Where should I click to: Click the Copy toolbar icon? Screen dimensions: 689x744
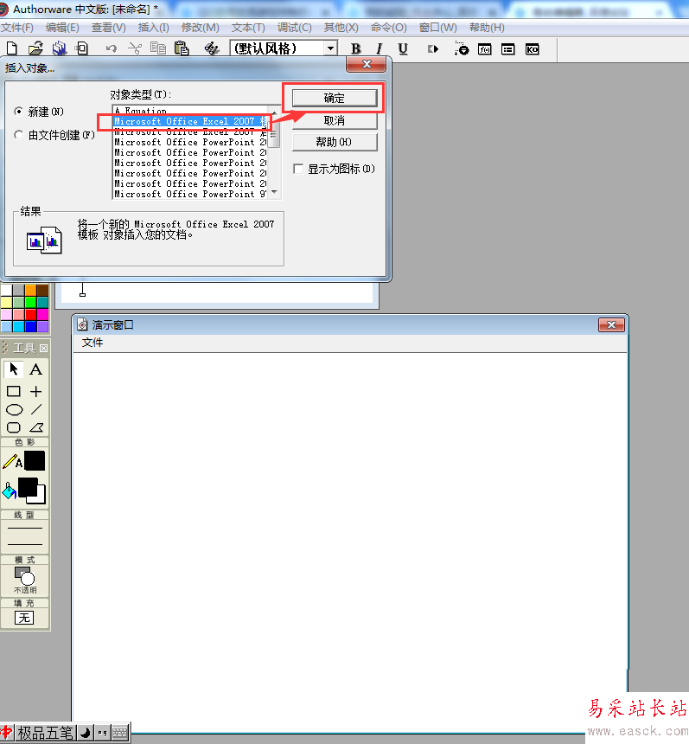(158, 48)
